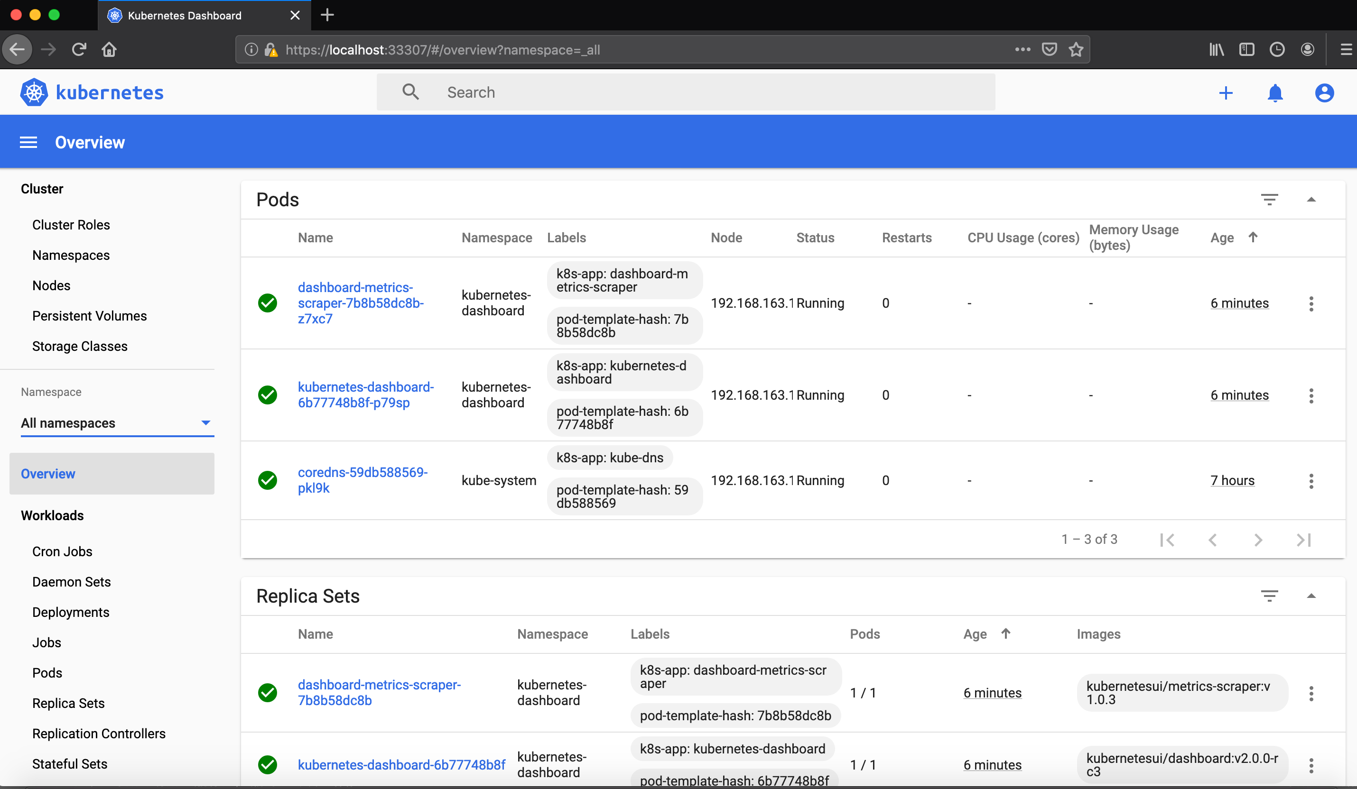Open kebab menu for kubernetes-dashboard replica set
Screen dimensions: 1357x789
(x=1312, y=765)
